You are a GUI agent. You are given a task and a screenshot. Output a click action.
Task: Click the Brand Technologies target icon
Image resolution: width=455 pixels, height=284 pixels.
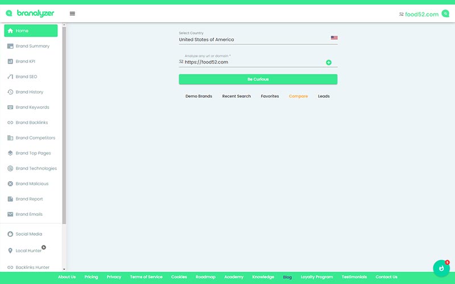tap(10, 168)
